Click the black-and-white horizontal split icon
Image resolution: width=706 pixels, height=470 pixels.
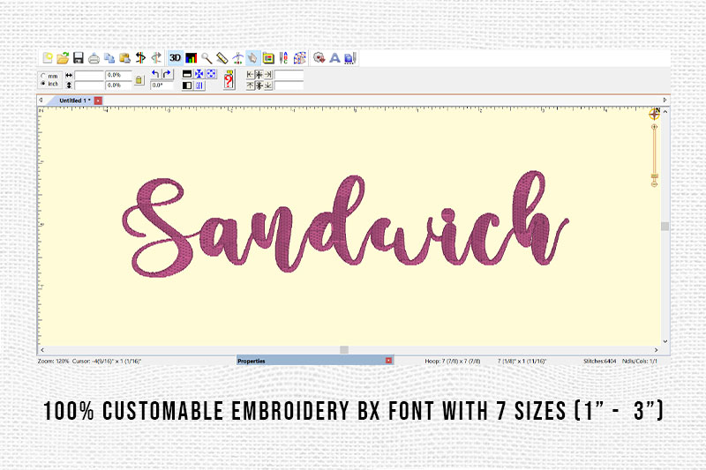tap(187, 74)
